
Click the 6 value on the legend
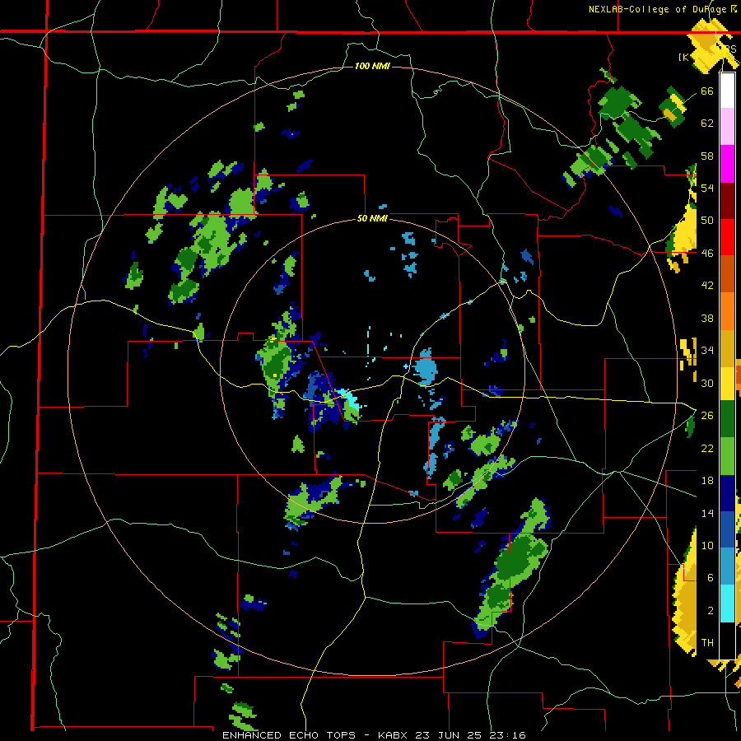(710, 578)
